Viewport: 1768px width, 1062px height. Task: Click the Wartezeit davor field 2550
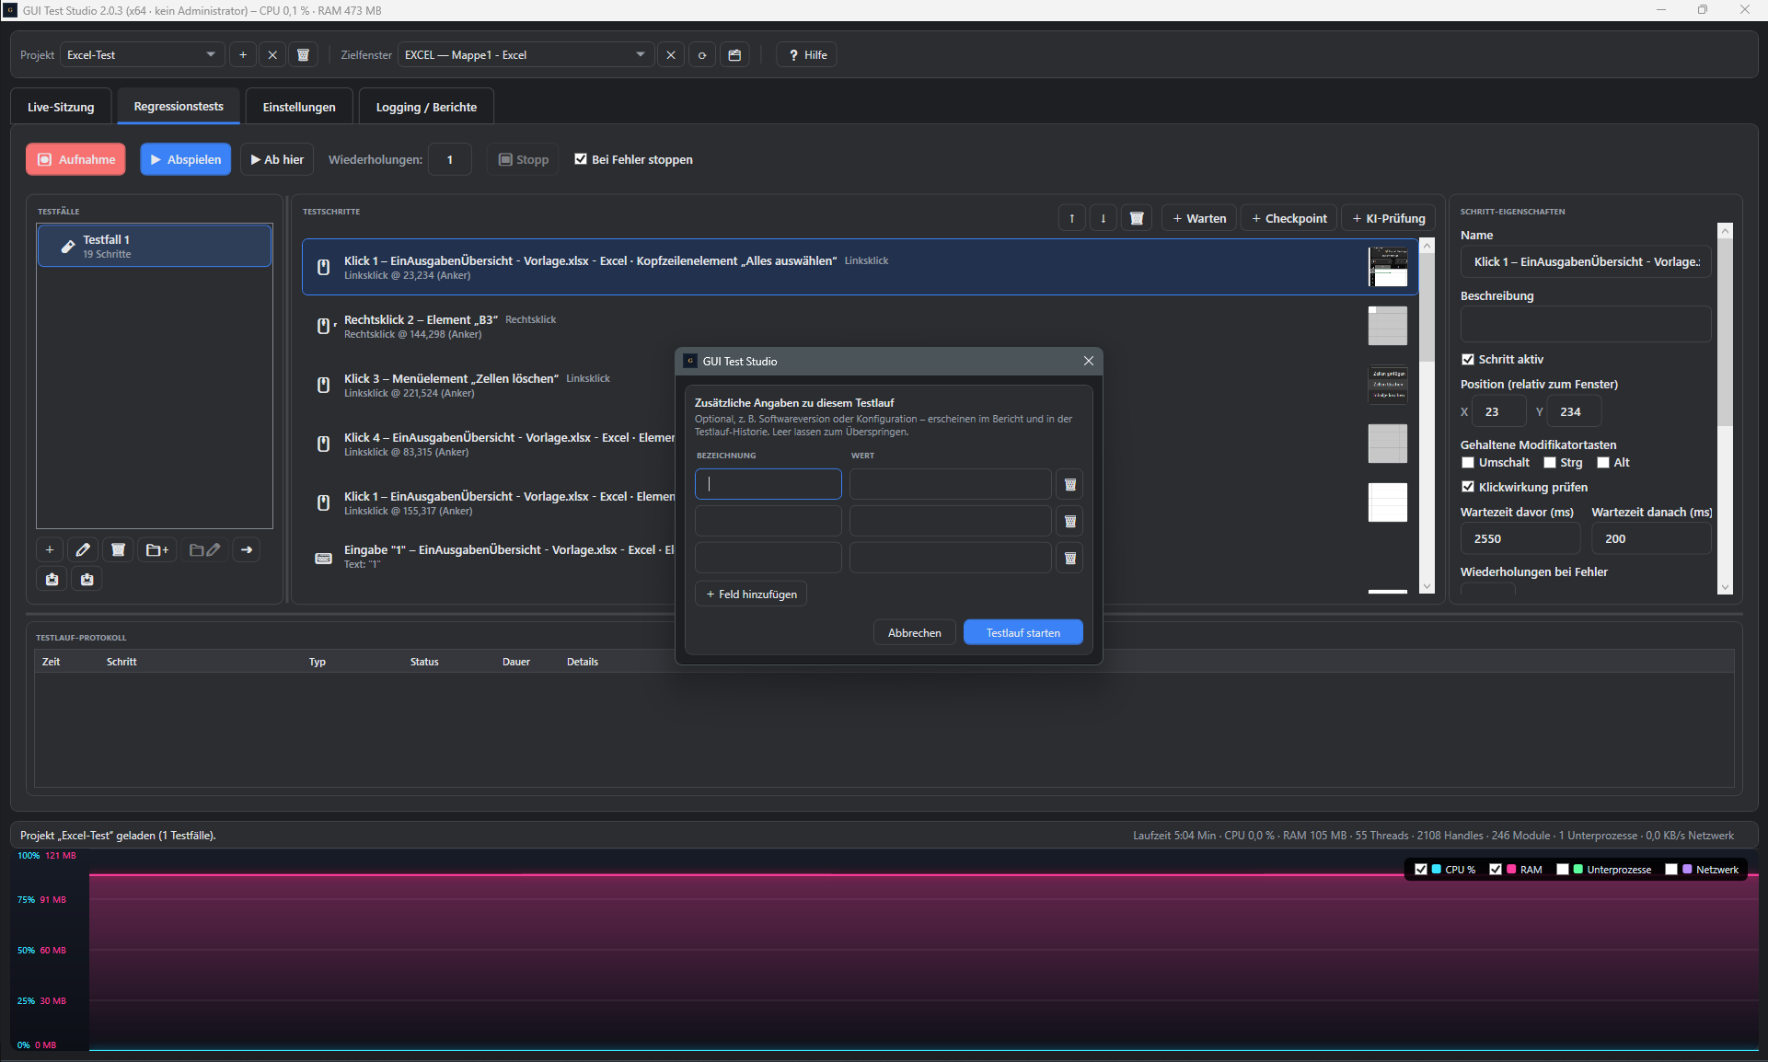pyautogui.click(x=1520, y=539)
